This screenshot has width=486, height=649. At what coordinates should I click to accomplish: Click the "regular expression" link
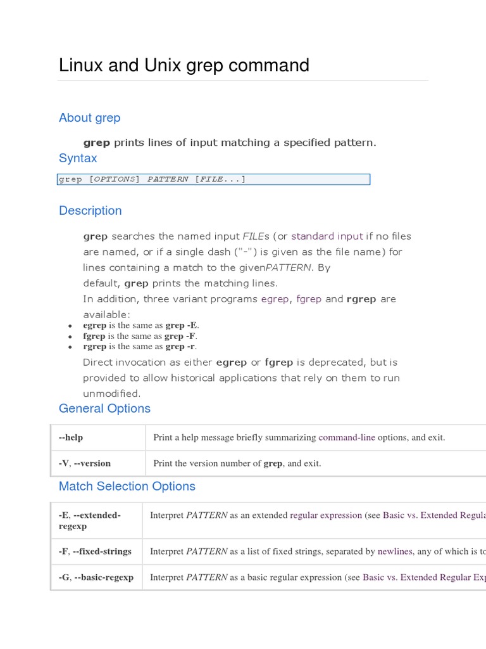[326, 515]
